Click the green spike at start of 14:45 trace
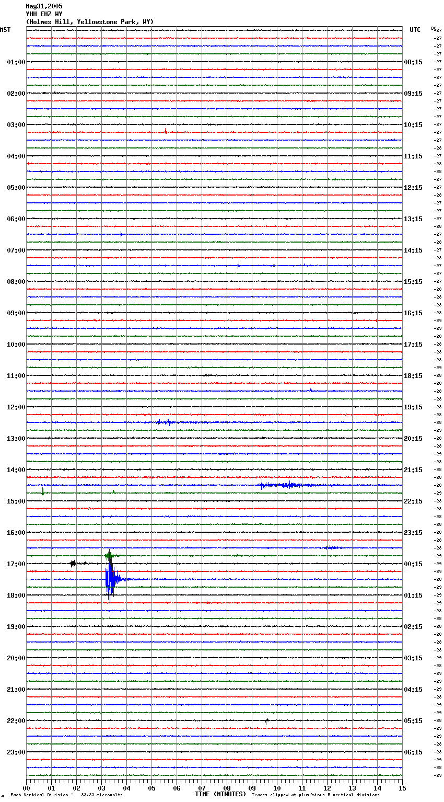The image size is (444, 802). coord(42,492)
